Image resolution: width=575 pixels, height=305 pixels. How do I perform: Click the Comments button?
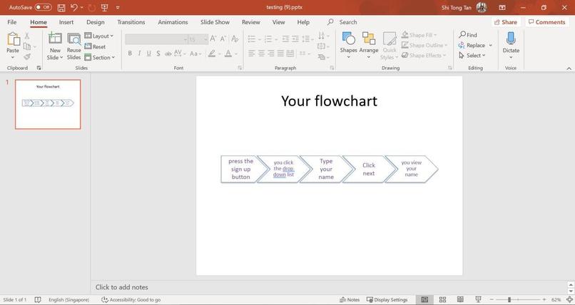tap(546, 22)
